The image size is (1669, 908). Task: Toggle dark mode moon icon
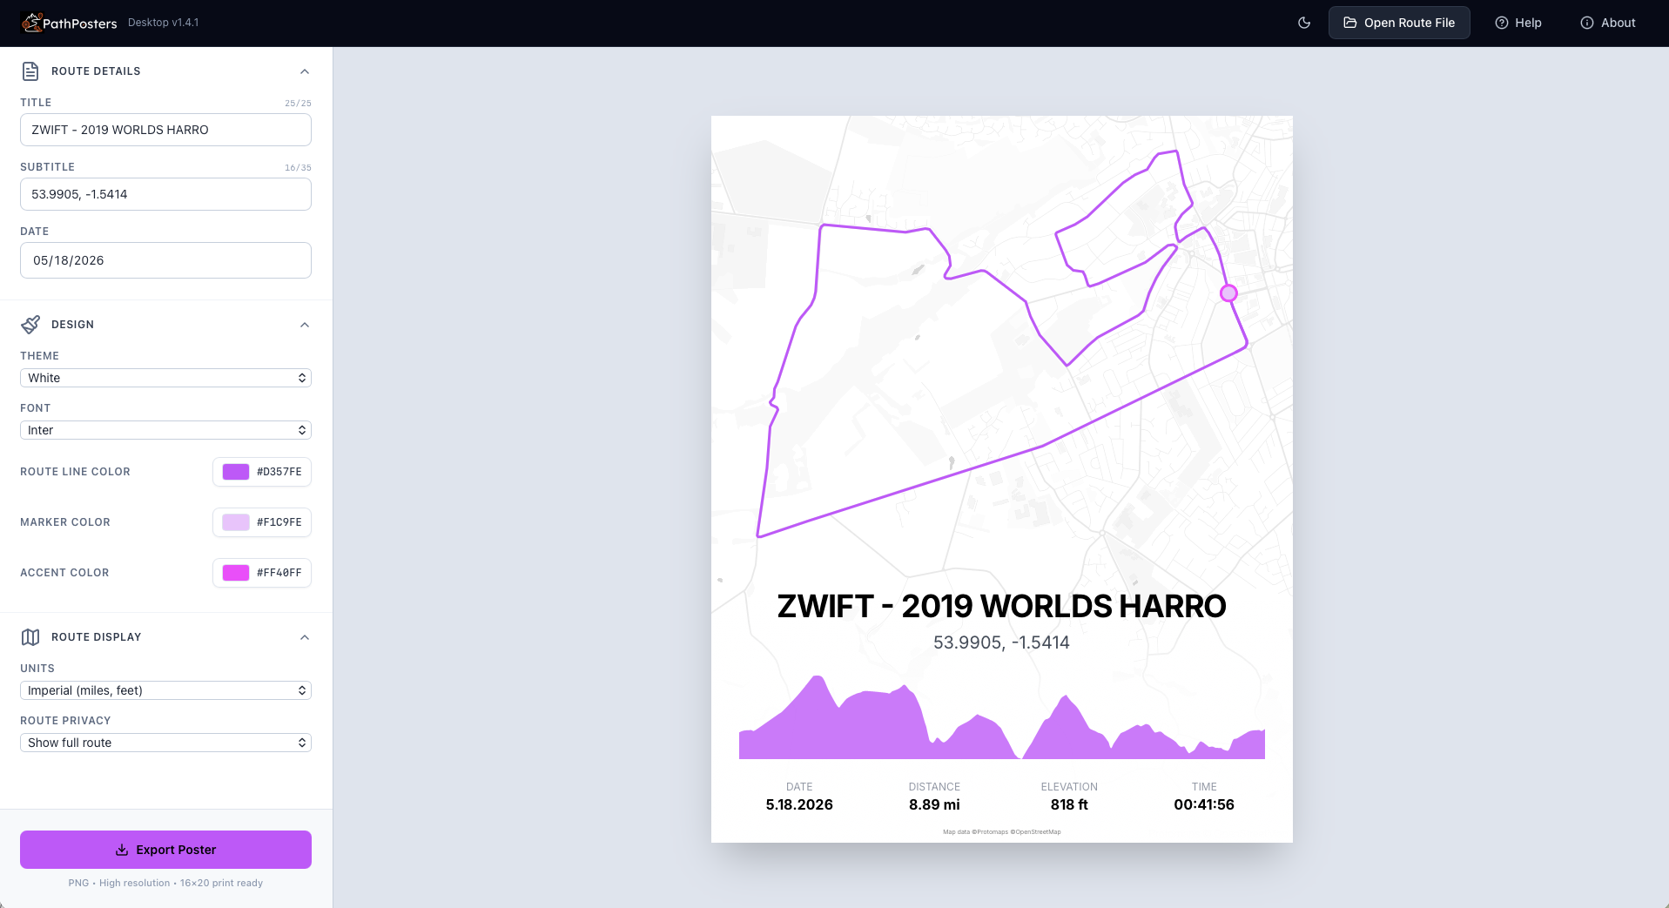[1304, 23]
